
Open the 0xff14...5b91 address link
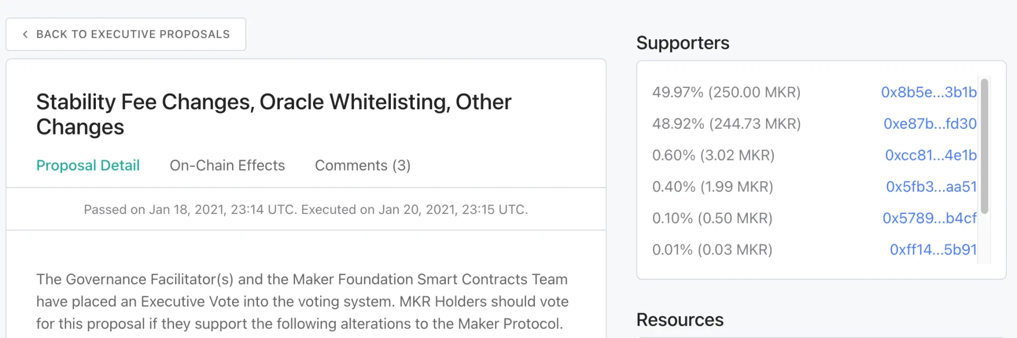pos(933,250)
